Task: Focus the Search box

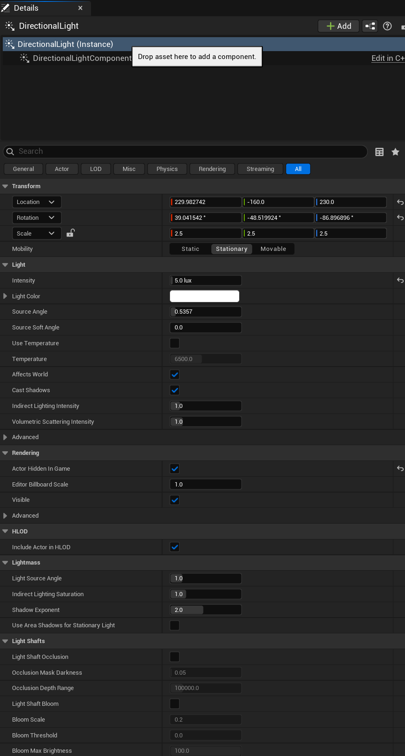Action: pos(185,151)
